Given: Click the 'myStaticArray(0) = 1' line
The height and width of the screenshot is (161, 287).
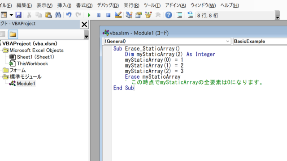Looking at the screenshot, I should coord(154,60).
